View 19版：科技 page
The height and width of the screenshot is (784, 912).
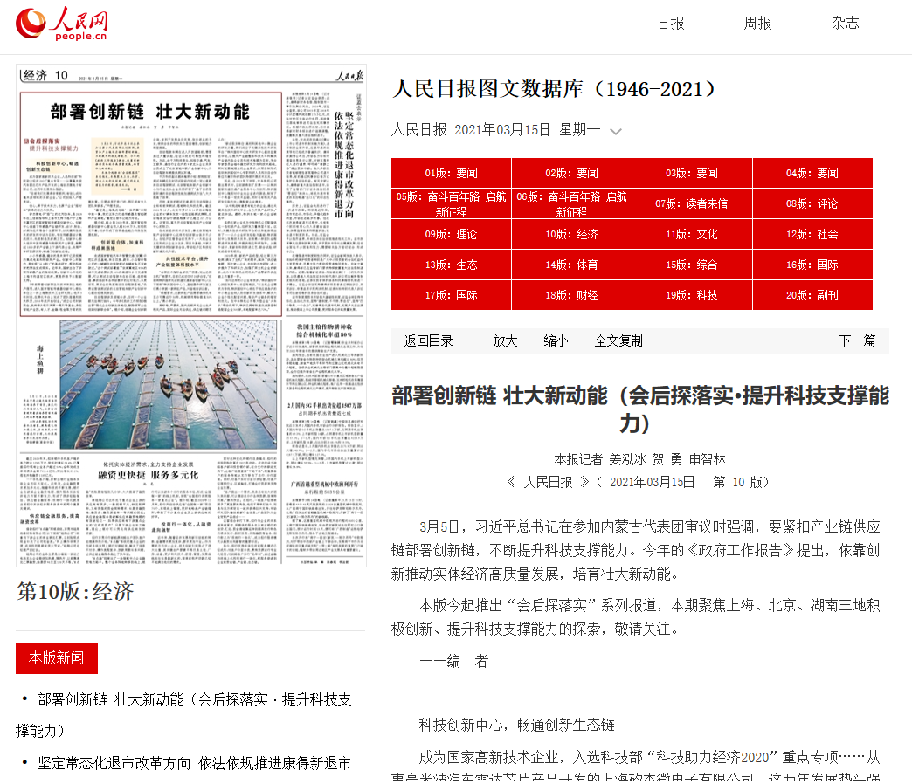[692, 295]
